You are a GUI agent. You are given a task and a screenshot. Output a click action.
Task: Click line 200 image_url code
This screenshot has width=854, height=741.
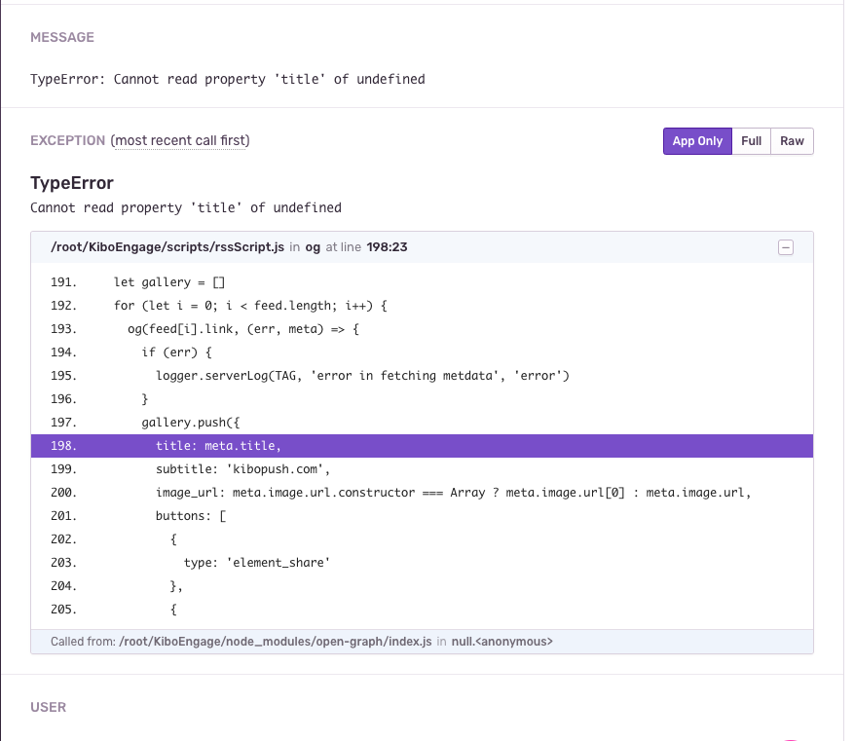(453, 493)
